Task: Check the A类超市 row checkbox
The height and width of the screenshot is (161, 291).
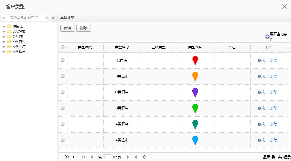Action: [63, 140]
